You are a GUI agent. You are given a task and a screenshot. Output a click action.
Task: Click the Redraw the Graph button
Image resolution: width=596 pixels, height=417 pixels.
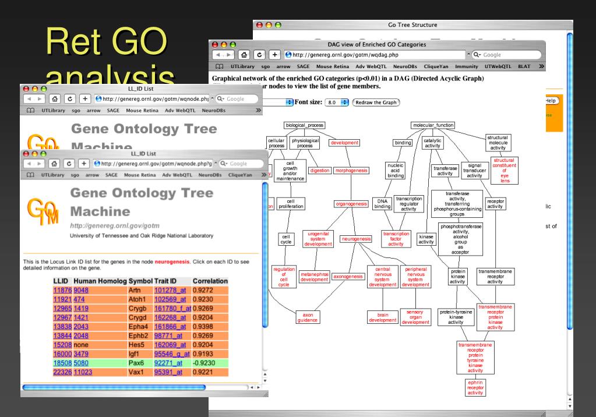pyautogui.click(x=376, y=103)
